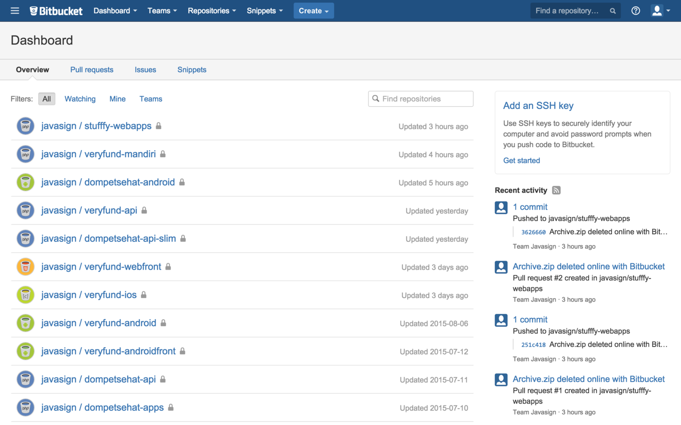This screenshot has height=425, width=681.
Task: Click the lock icon next to stufffy-webapps
Action: (158, 126)
